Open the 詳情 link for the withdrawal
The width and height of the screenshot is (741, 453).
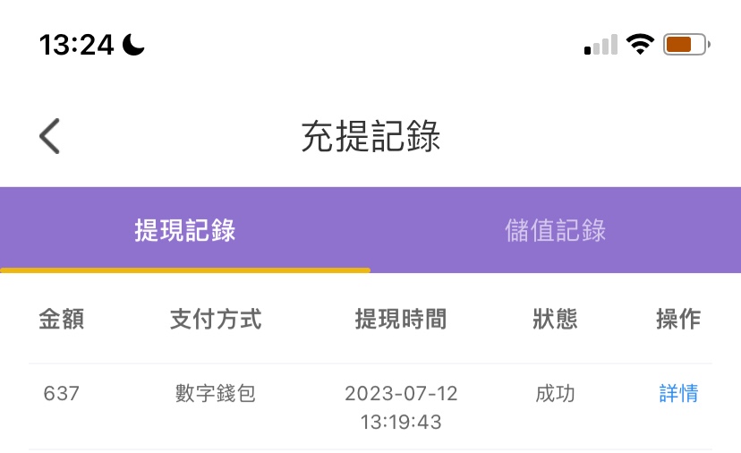[x=678, y=393]
